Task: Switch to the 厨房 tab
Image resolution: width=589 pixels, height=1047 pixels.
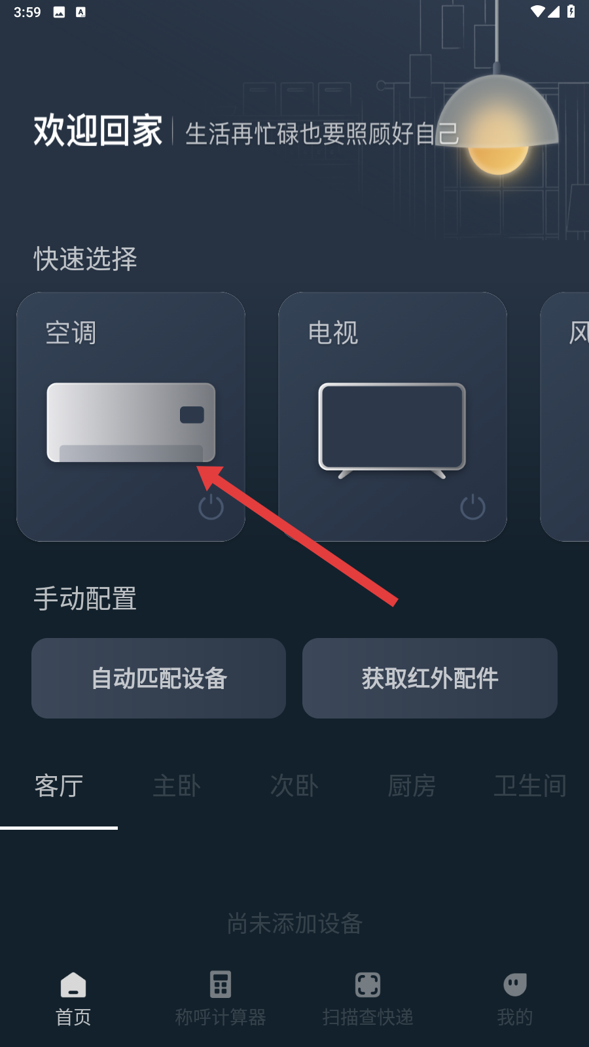Action: pyautogui.click(x=412, y=786)
